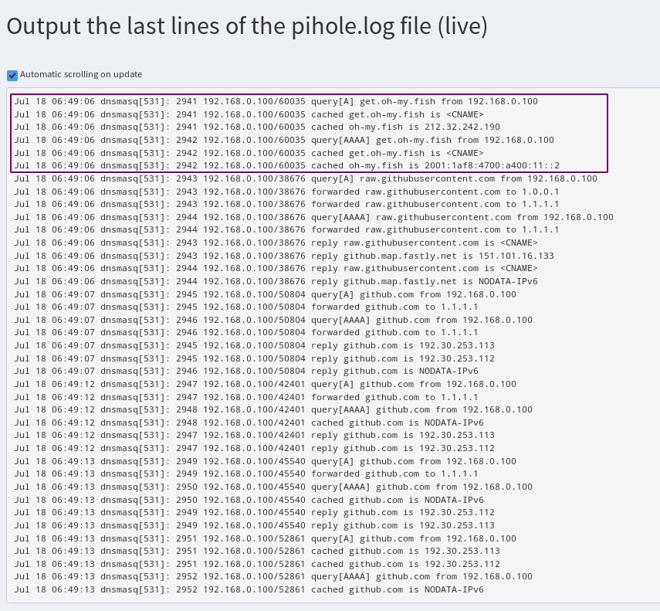This screenshot has height=611, width=660.
Task: Select the last line, 2952 cached NODATA-IPv6
Action: coord(249,589)
